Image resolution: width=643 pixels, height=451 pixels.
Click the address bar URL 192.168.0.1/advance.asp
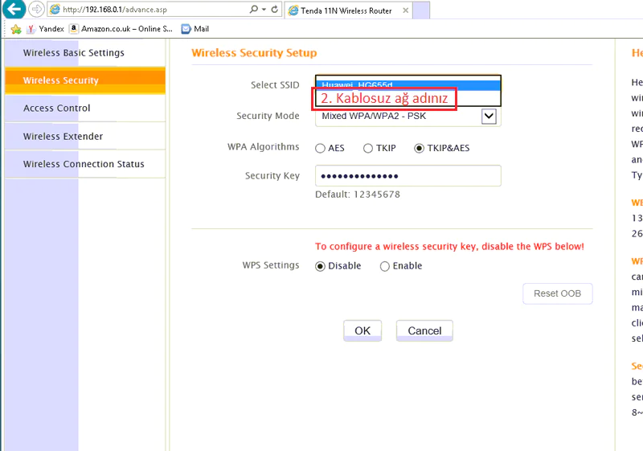pyautogui.click(x=115, y=10)
